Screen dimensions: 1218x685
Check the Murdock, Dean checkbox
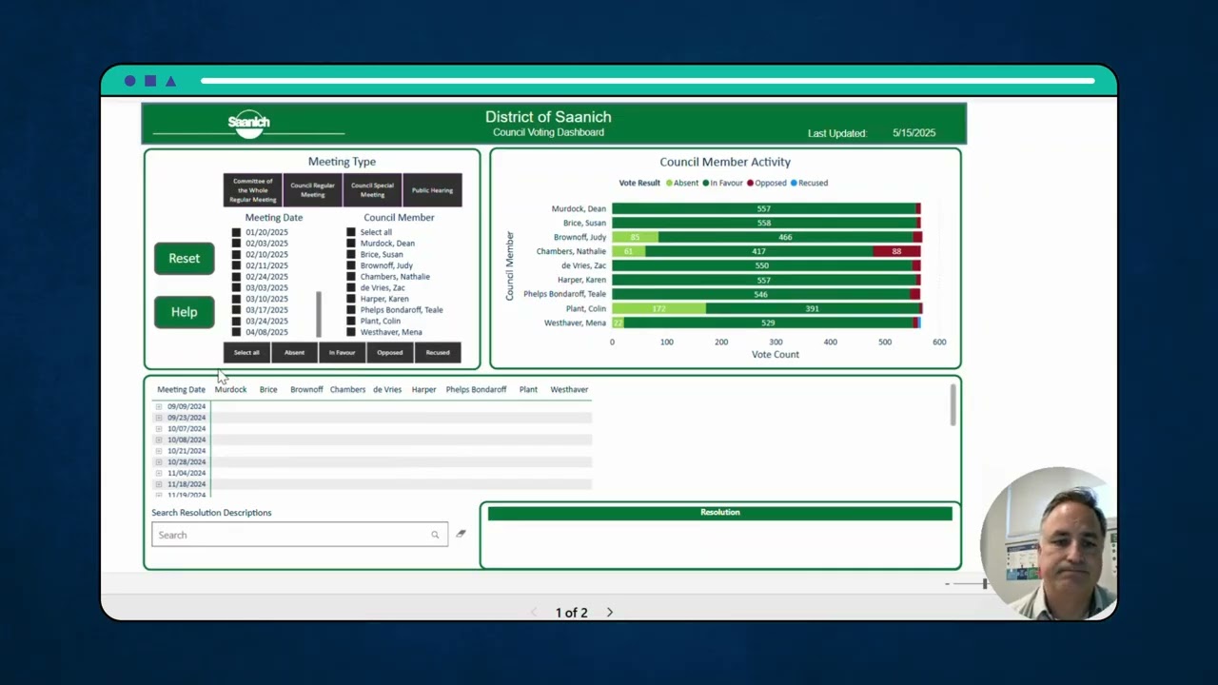coord(351,244)
